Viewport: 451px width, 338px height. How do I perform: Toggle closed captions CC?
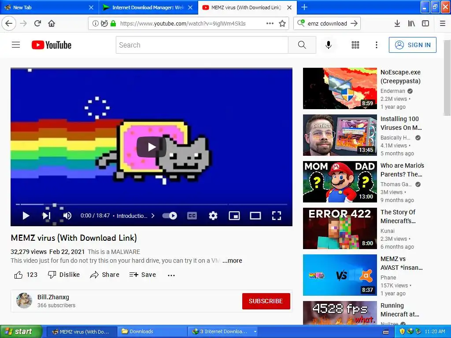click(x=192, y=216)
